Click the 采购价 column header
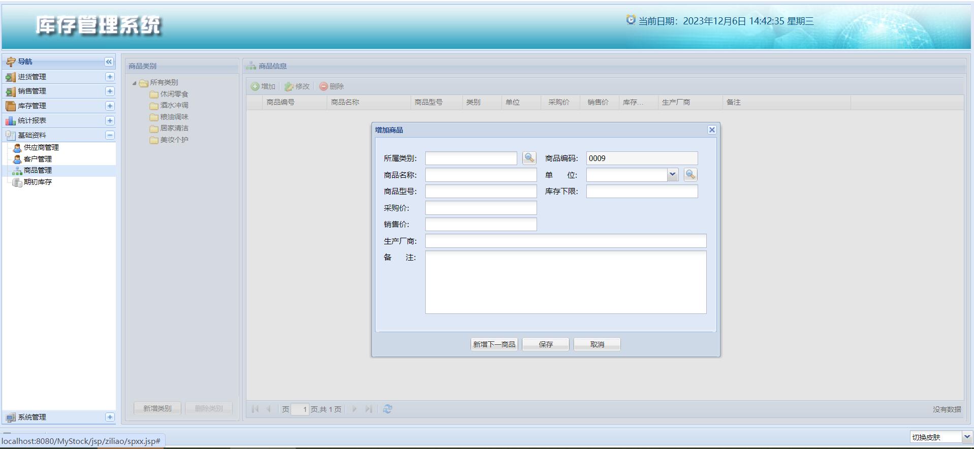Screen dimensions: 974x449 (x=560, y=102)
